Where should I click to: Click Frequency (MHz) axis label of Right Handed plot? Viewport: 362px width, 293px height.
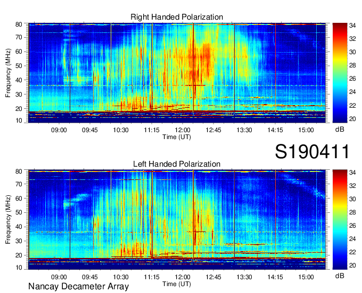[x=8, y=73]
